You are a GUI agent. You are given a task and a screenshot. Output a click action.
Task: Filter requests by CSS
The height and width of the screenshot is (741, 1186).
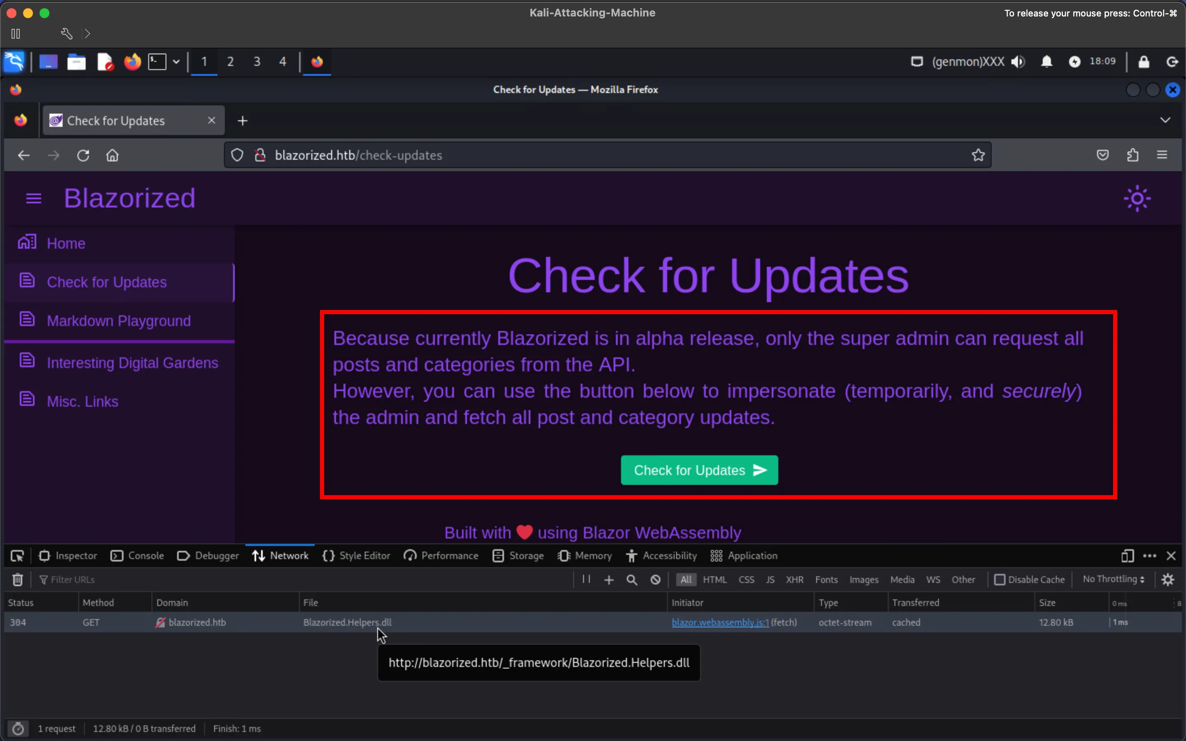[x=746, y=580]
